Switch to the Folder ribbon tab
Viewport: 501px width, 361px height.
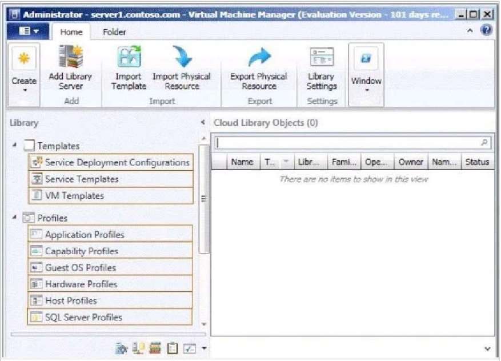[x=114, y=32]
